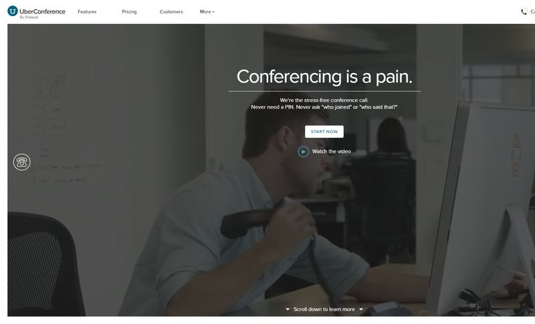Click the phone handset icon in header
The width and height of the screenshot is (535, 324).
(524, 11)
